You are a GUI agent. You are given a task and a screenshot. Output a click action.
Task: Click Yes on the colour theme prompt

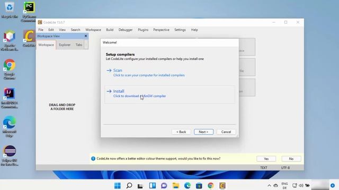point(266,159)
